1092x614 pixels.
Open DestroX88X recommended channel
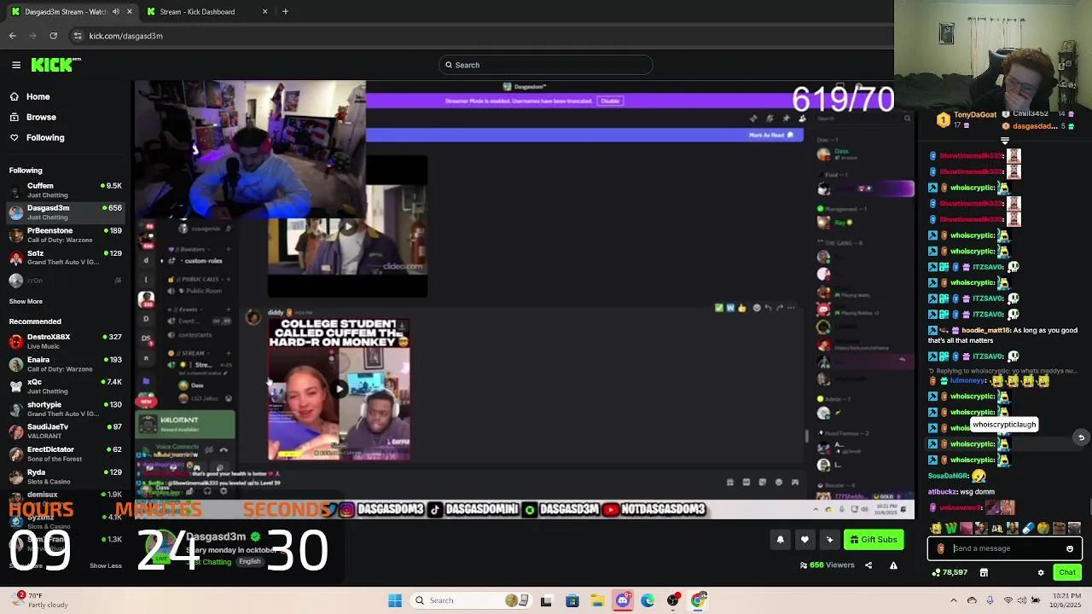tap(67, 341)
